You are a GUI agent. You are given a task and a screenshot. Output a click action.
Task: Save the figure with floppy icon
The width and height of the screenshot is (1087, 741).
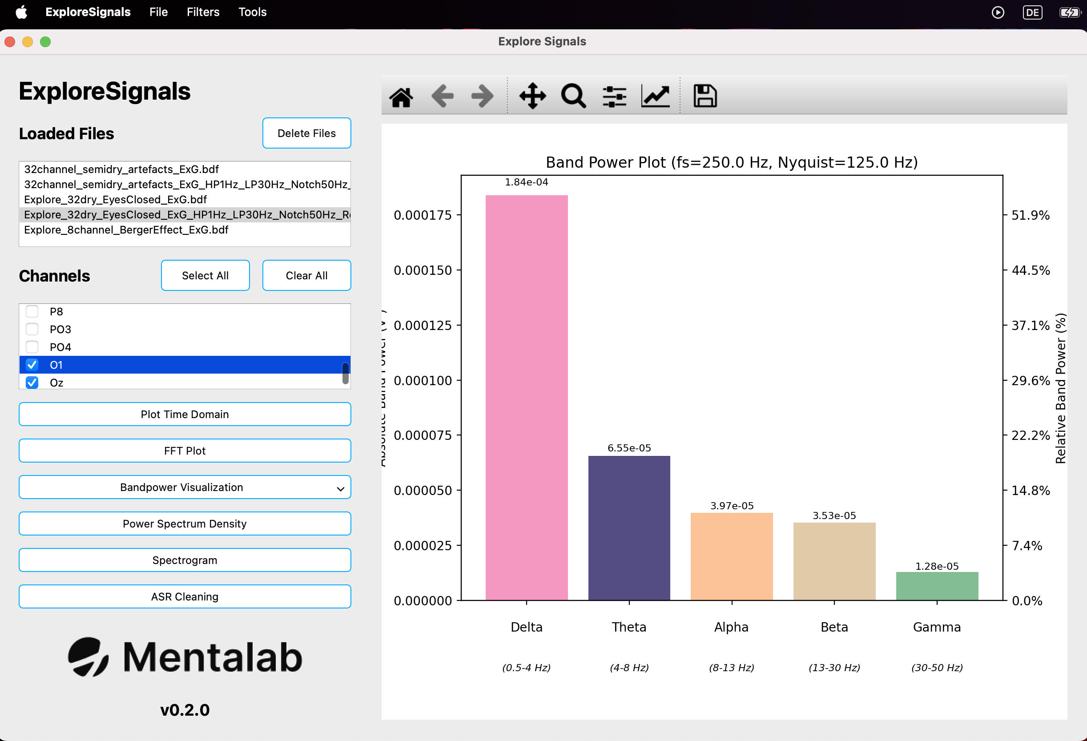705,97
